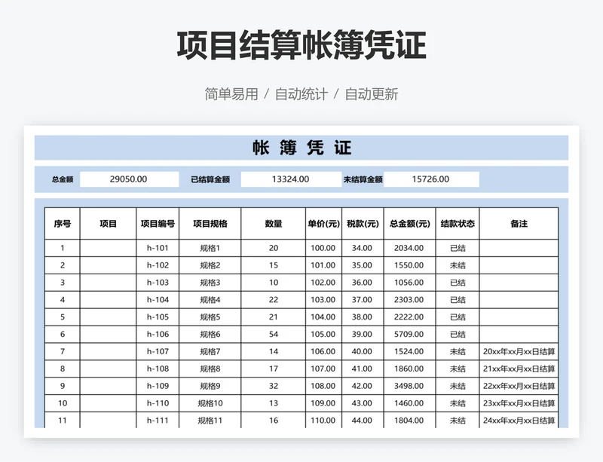Click the 数量 column header
Image resolution: width=603 pixels, height=462 pixels.
tap(274, 224)
